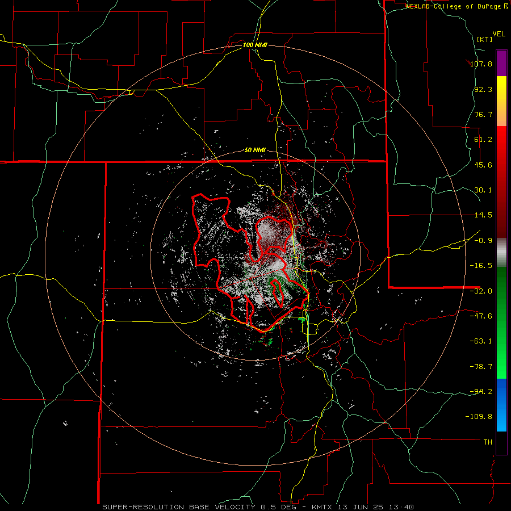This screenshot has width=511, height=511.
Task: Select the 50 NMI range ring label
Action: (x=255, y=150)
